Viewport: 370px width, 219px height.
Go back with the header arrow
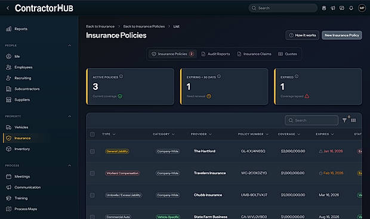click(x=8, y=8)
